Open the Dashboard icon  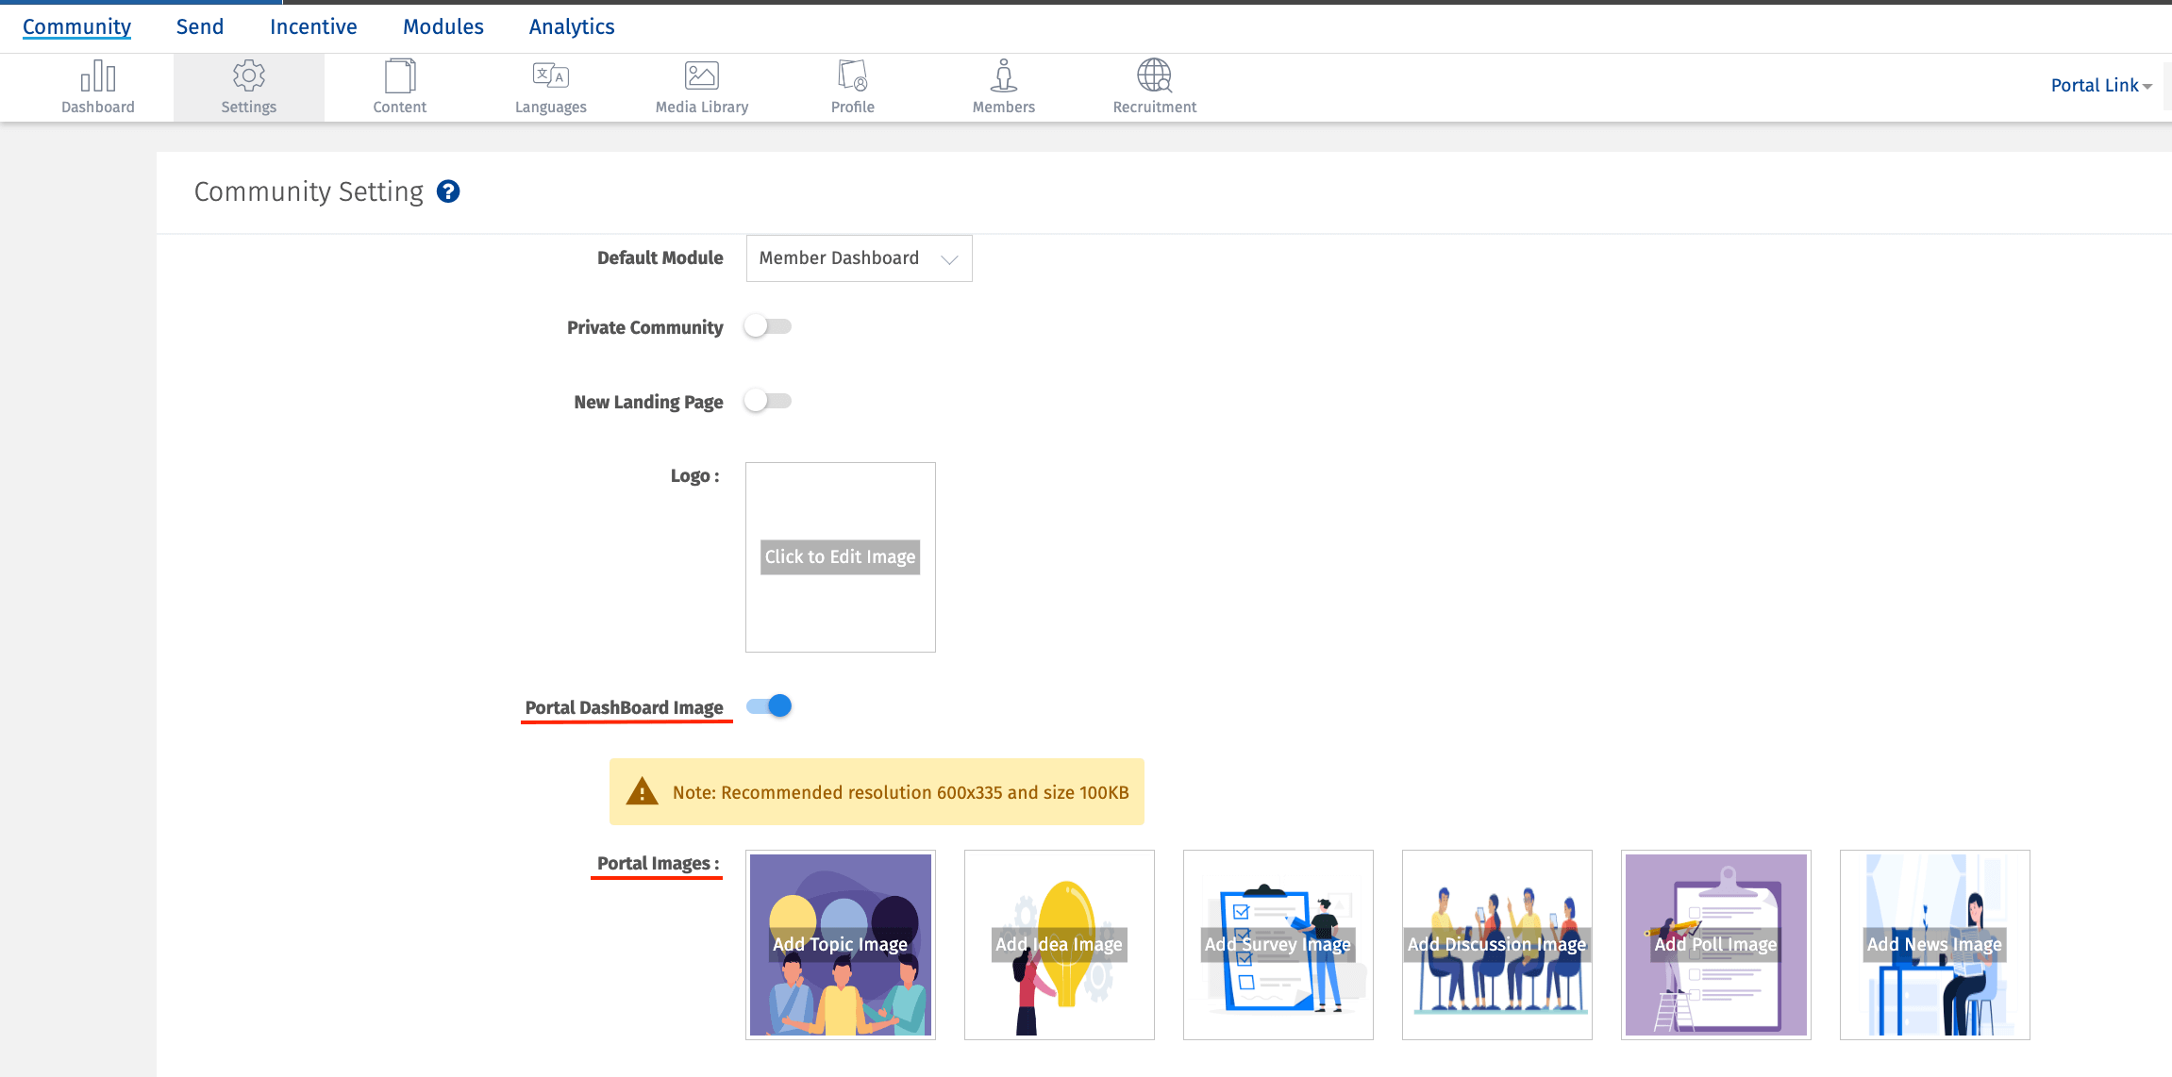[97, 75]
